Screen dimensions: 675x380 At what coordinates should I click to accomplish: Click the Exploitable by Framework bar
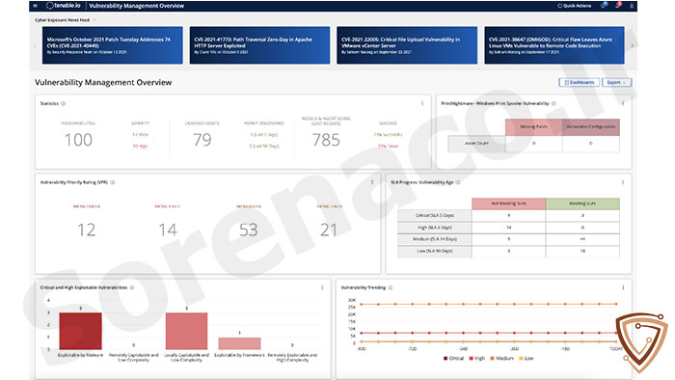(239, 343)
